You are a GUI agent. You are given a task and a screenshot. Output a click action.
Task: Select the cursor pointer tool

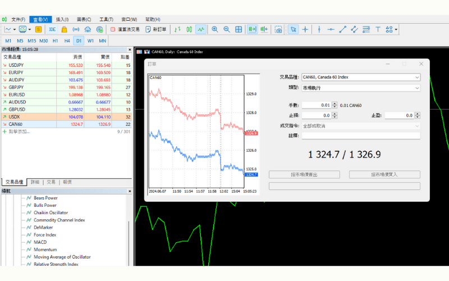[x=293, y=29]
